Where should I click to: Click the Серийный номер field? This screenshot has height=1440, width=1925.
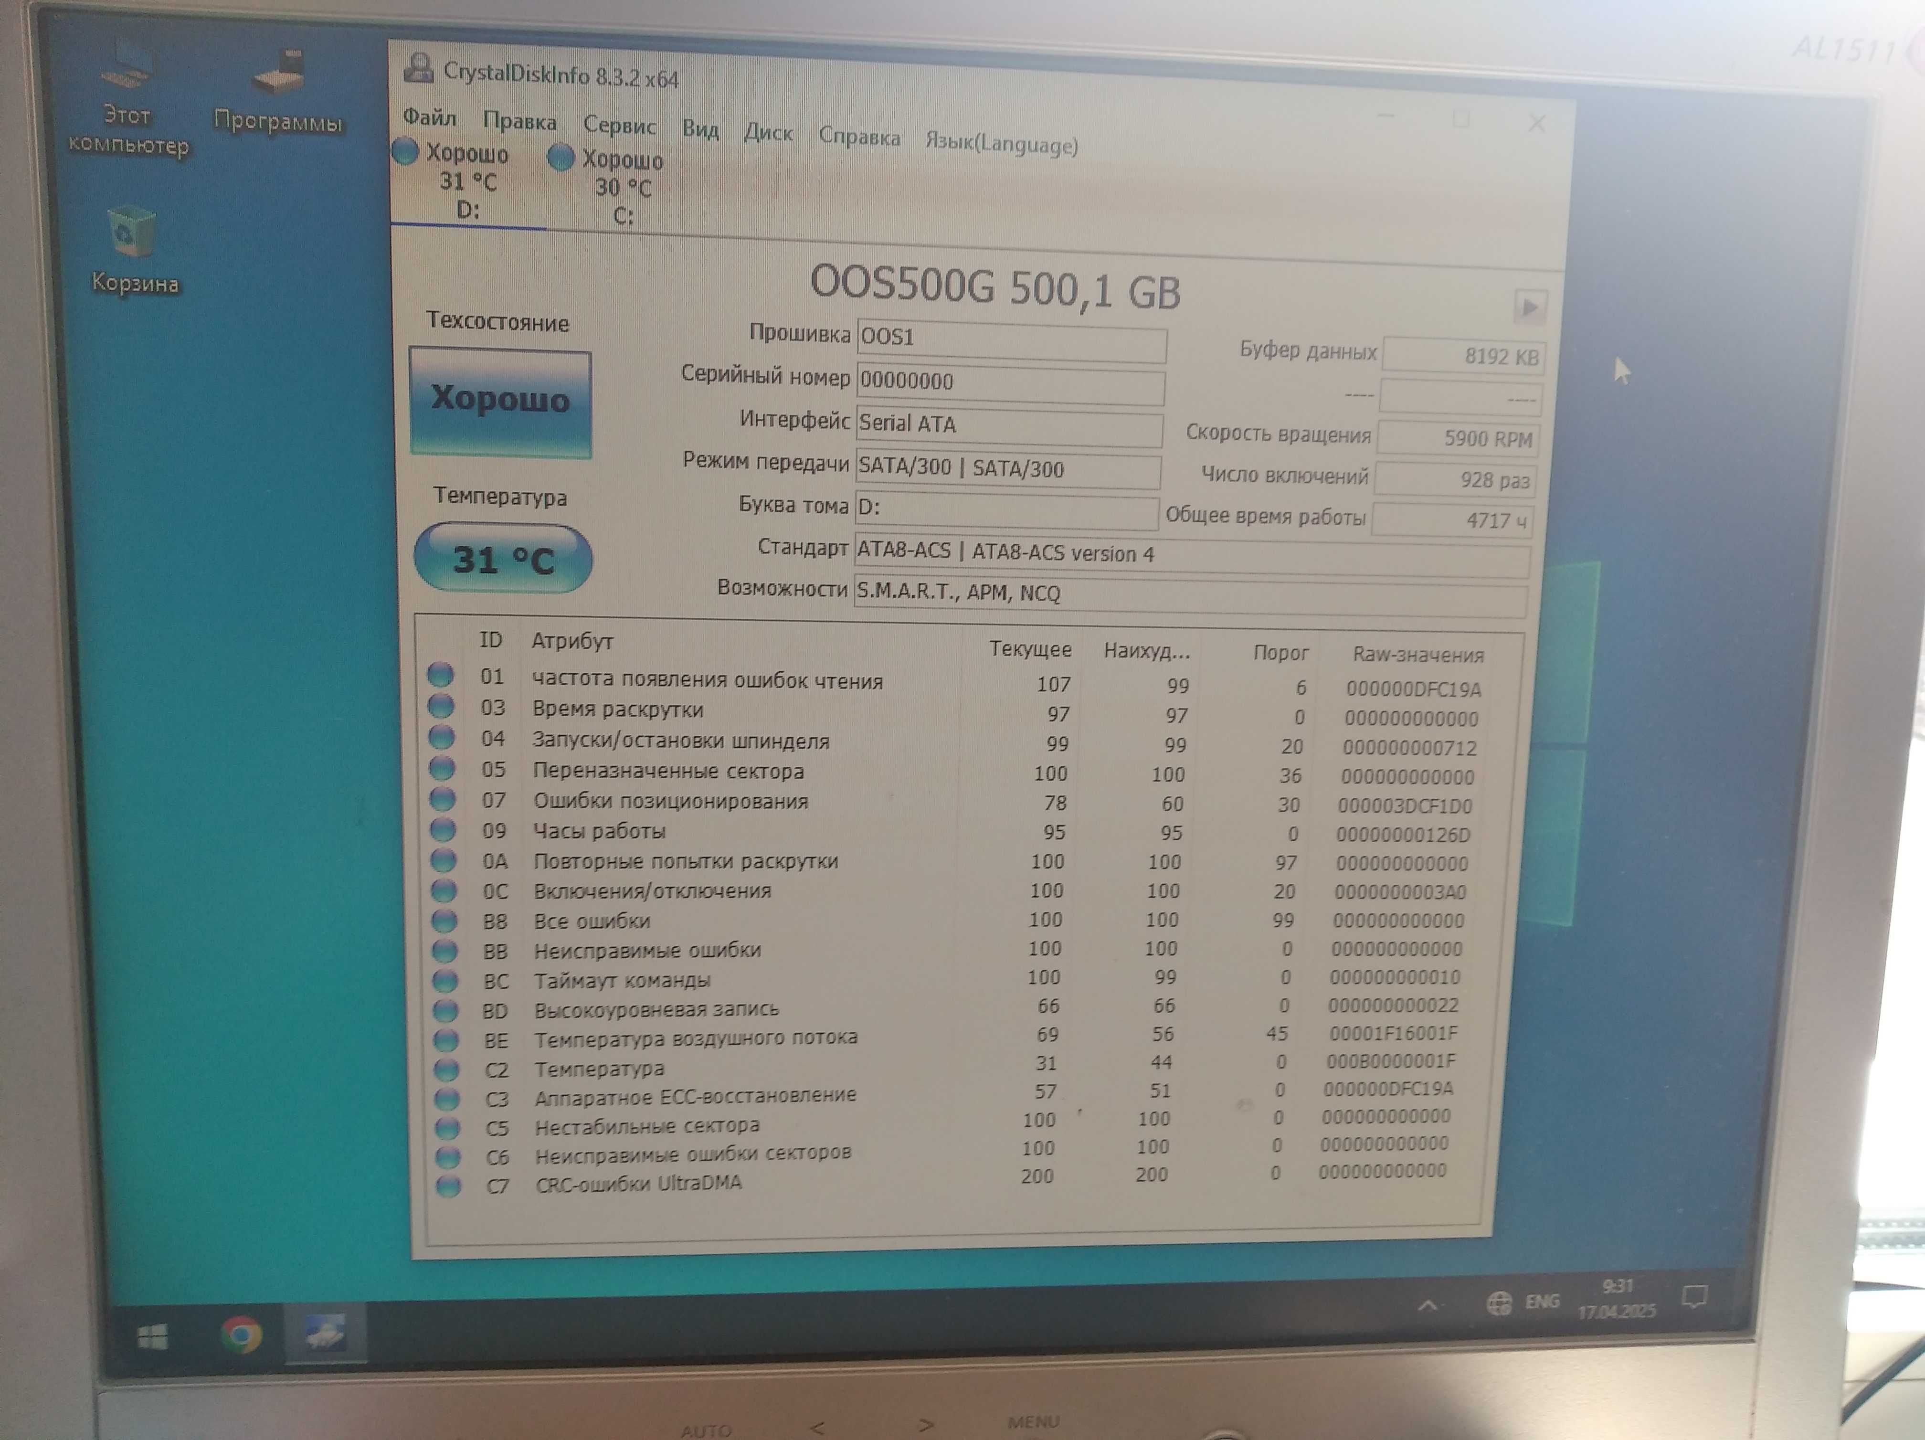[1010, 384]
